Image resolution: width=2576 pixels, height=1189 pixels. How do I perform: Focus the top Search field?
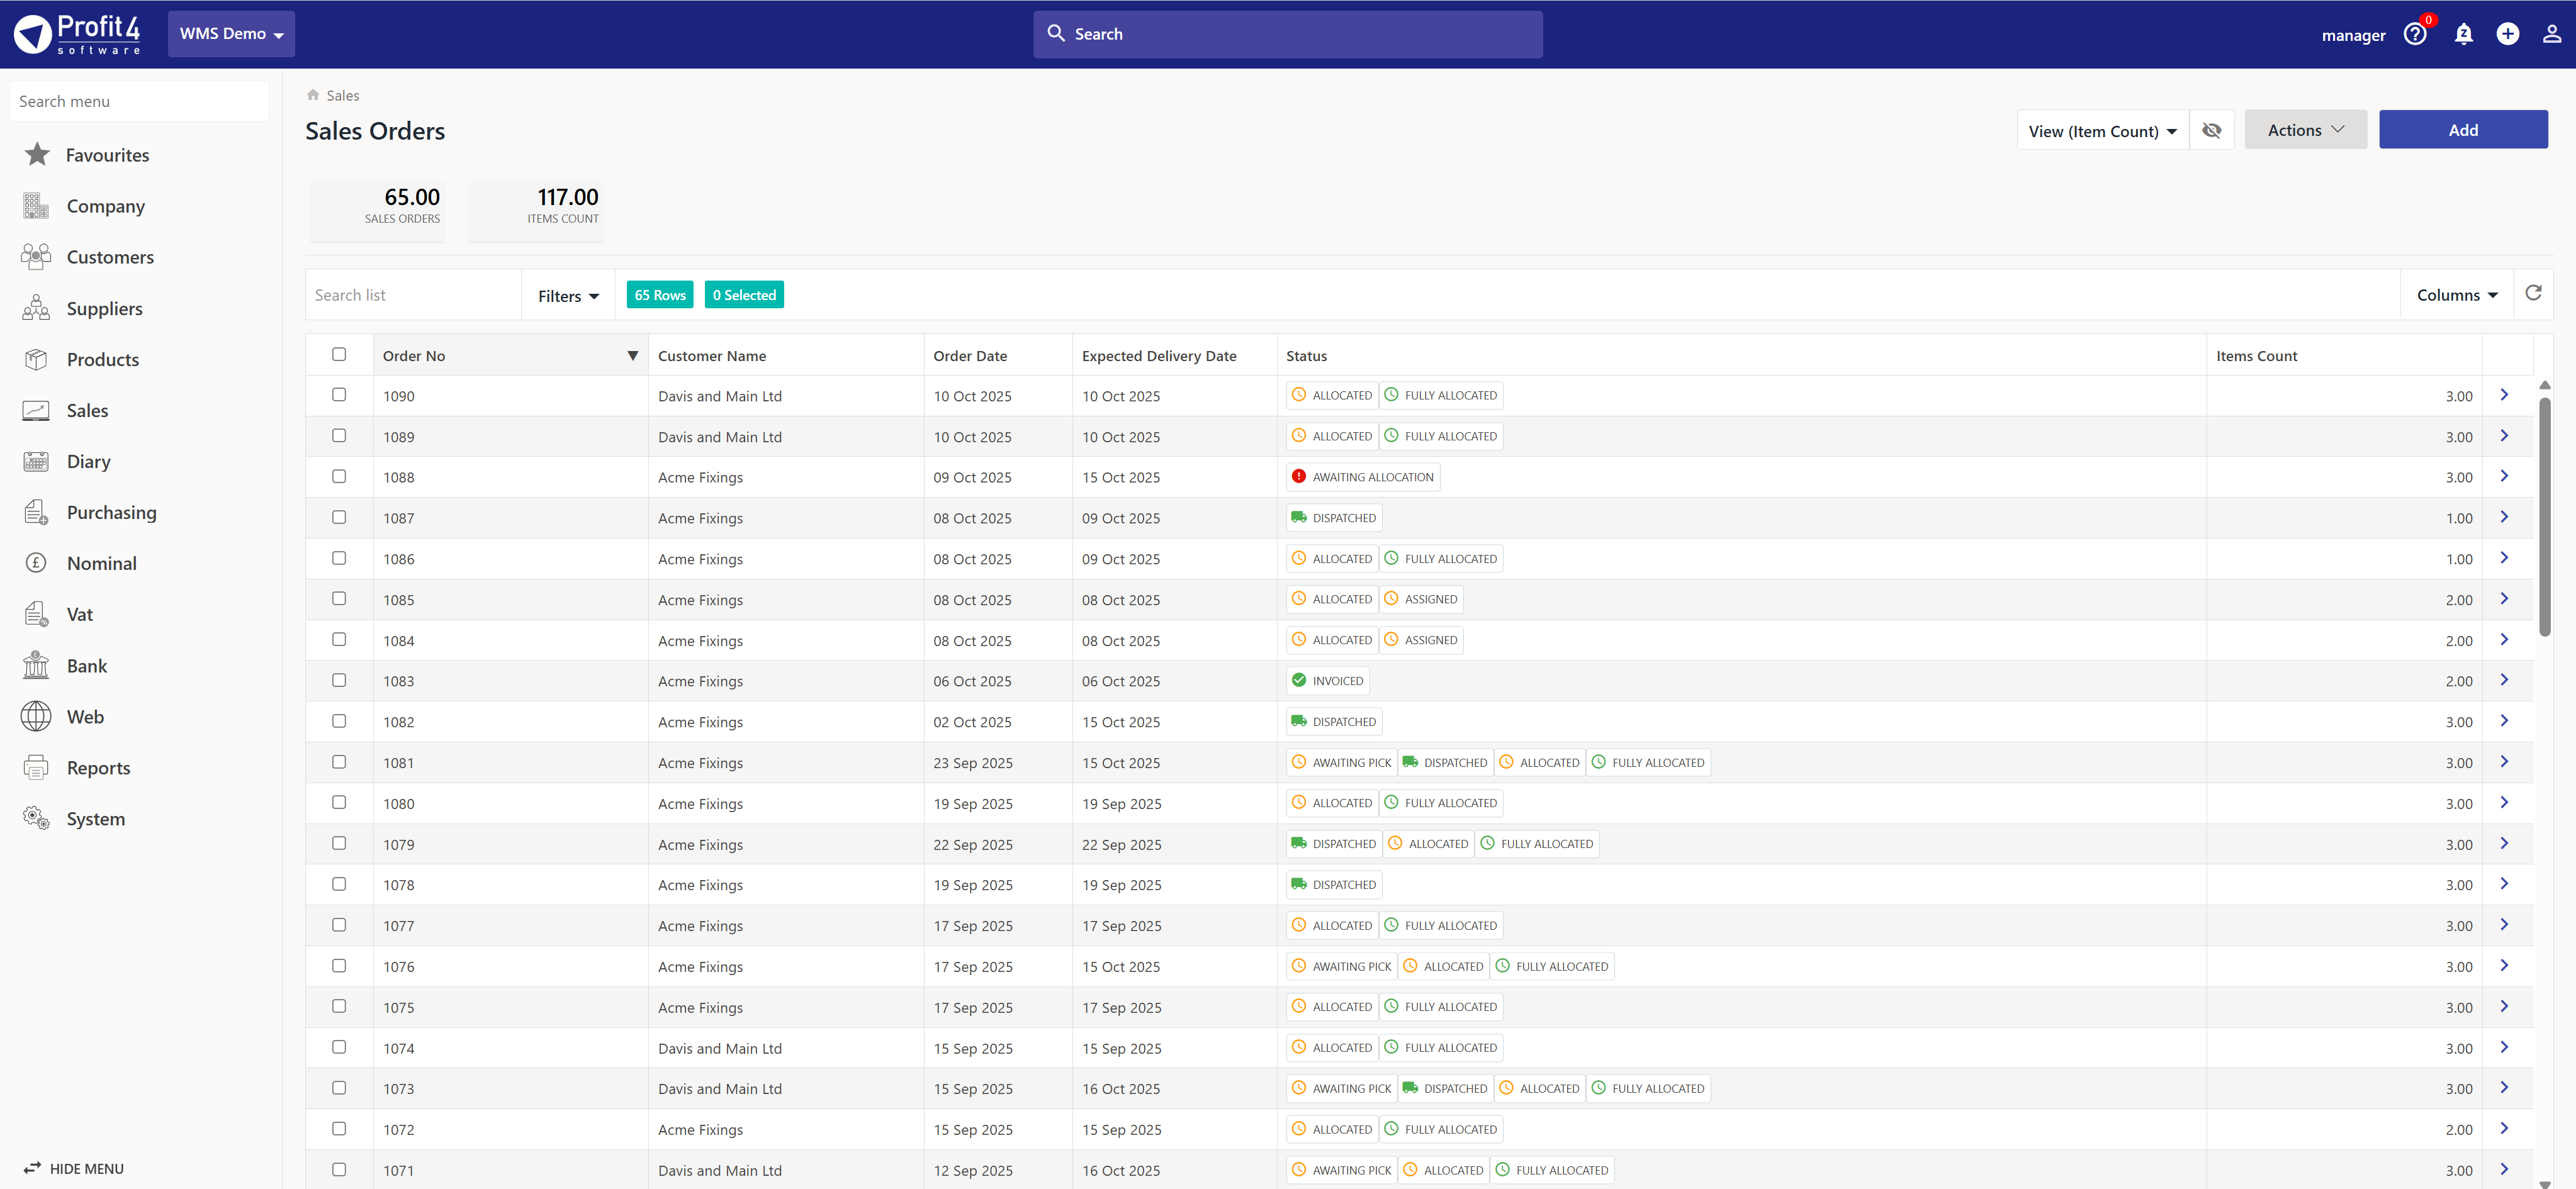tap(1287, 34)
